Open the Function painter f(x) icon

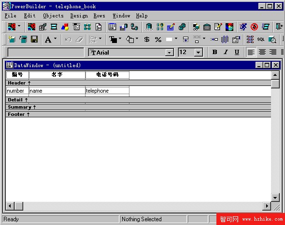(x=99, y=27)
